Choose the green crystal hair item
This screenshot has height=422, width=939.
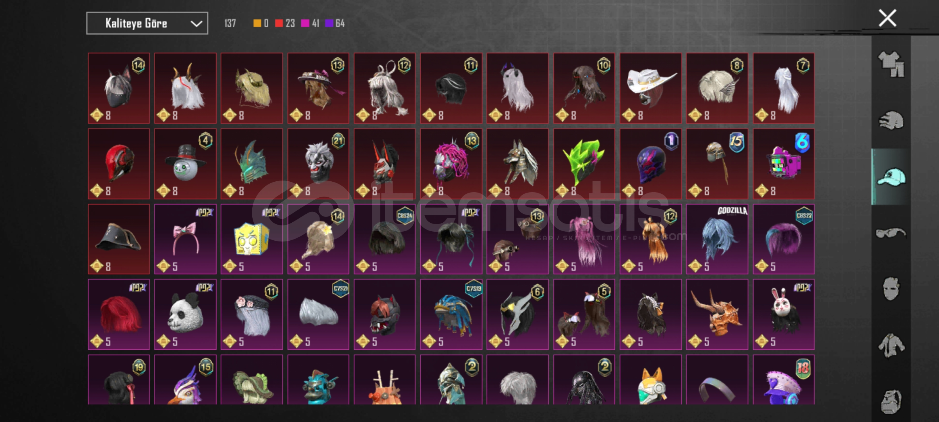pyautogui.click(x=584, y=164)
